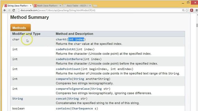Go forward with the browser forward arrow
This screenshot has width=198, height=111.
coord(9,10)
